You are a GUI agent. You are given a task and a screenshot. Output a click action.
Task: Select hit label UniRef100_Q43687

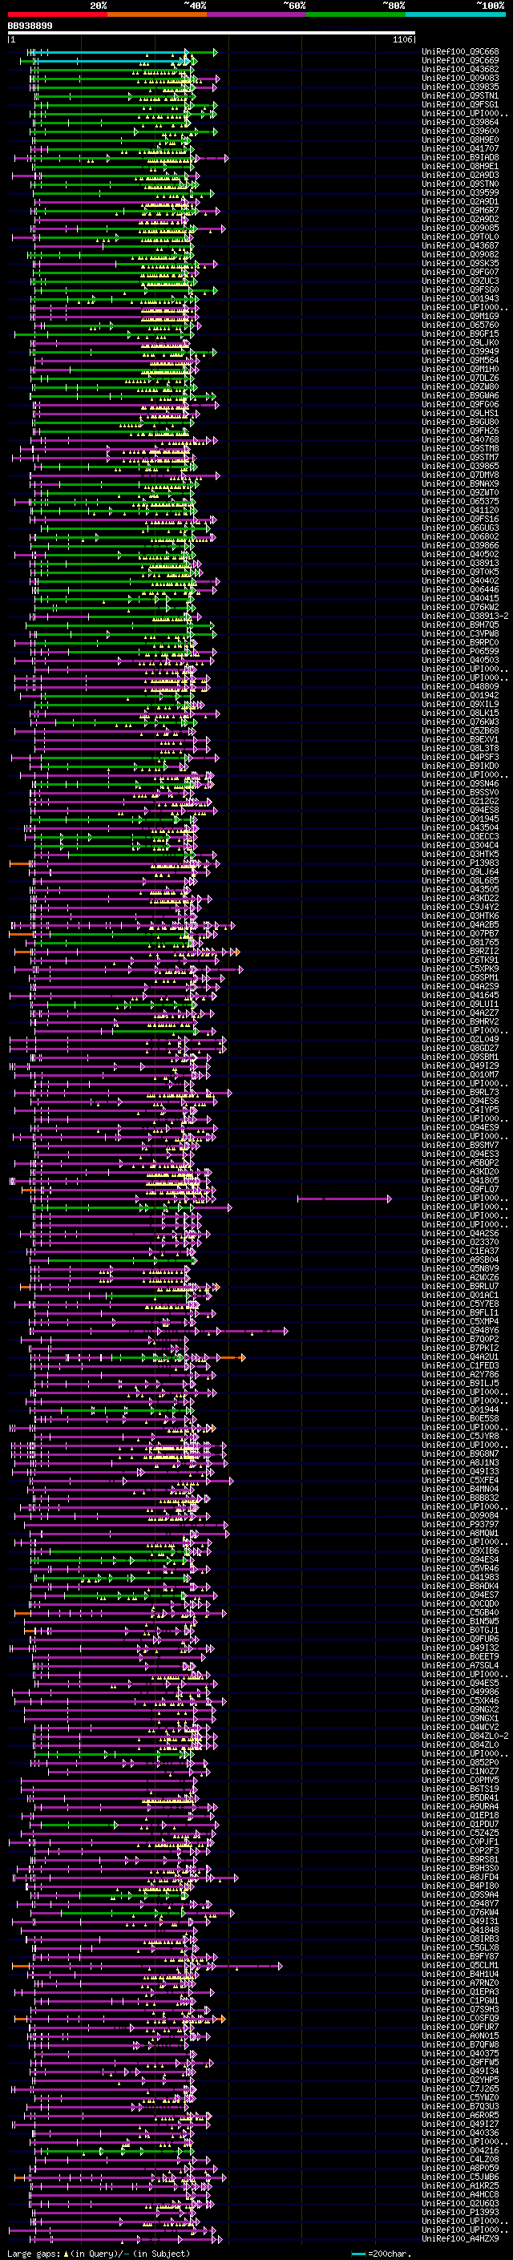click(x=460, y=245)
